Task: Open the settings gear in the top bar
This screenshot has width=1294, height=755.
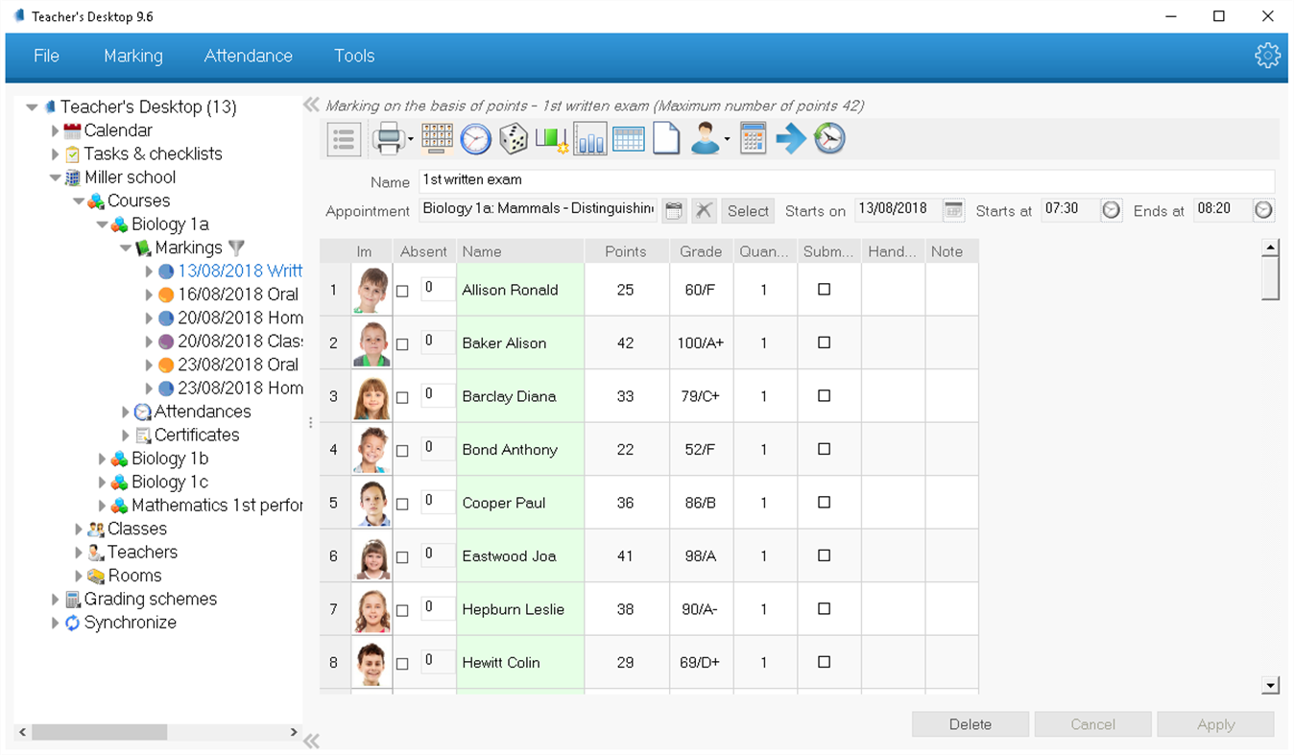Action: coord(1267,55)
